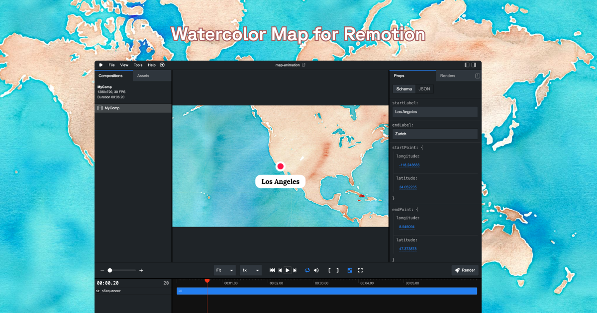Open the map-animation external link icon
The width and height of the screenshot is (597, 313).
304,65
